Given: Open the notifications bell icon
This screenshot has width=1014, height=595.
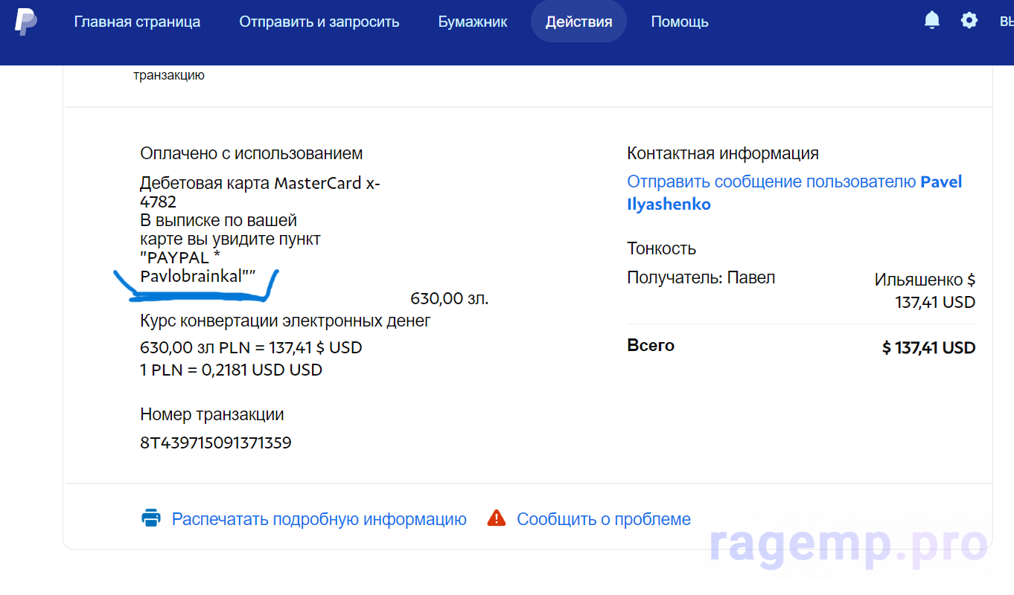Looking at the screenshot, I should pyautogui.click(x=931, y=20).
